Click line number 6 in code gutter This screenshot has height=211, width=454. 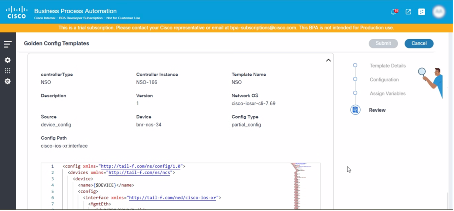(x=52, y=198)
